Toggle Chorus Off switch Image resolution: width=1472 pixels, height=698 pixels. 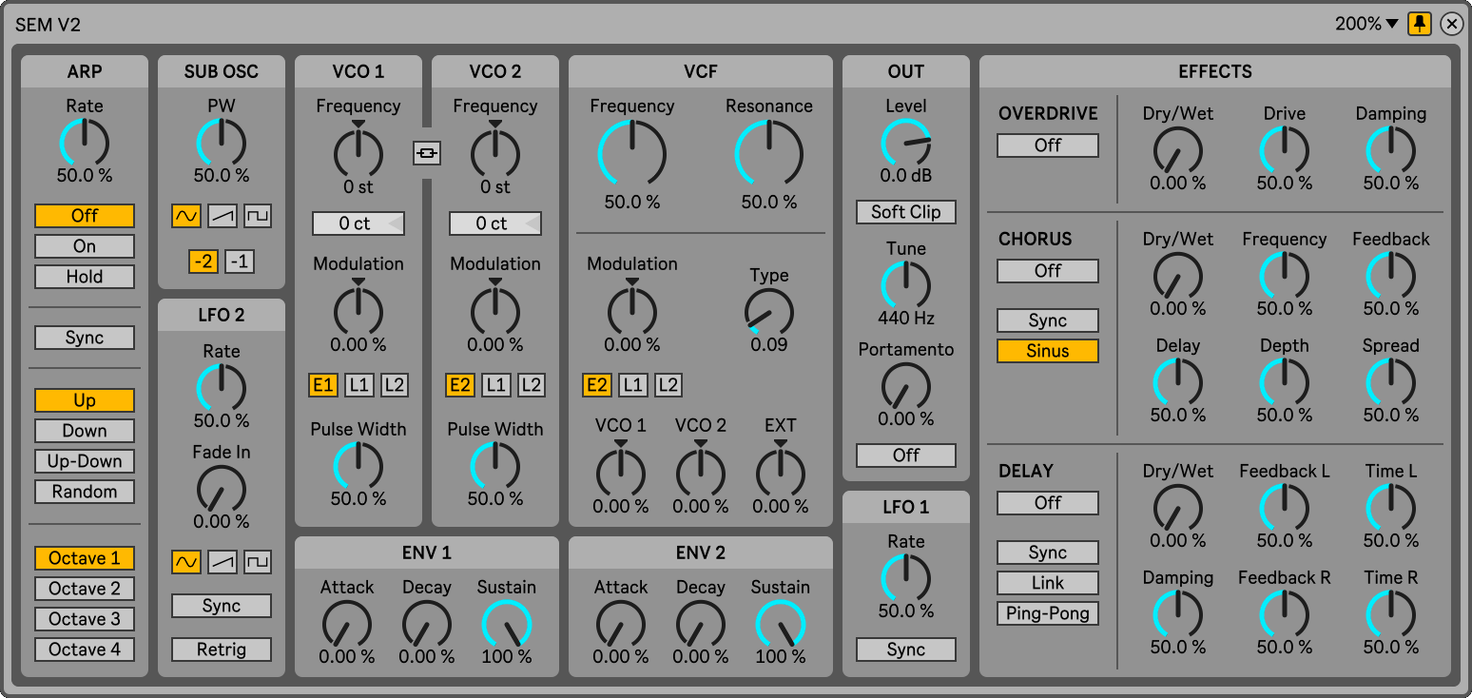(x=1048, y=271)
